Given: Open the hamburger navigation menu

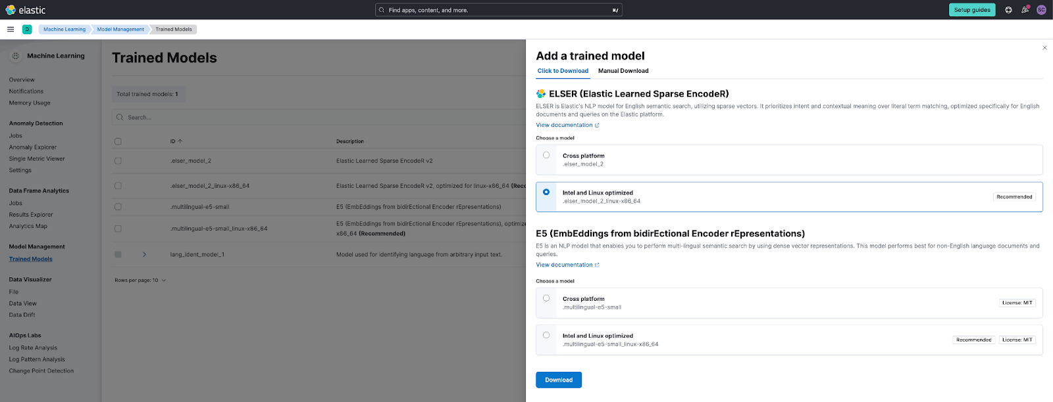Looking at the screenshot, I should [11, 29].
